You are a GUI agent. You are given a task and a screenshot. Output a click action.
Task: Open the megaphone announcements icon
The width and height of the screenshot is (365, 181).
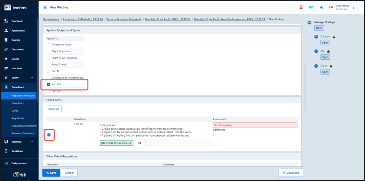point(321,7)
